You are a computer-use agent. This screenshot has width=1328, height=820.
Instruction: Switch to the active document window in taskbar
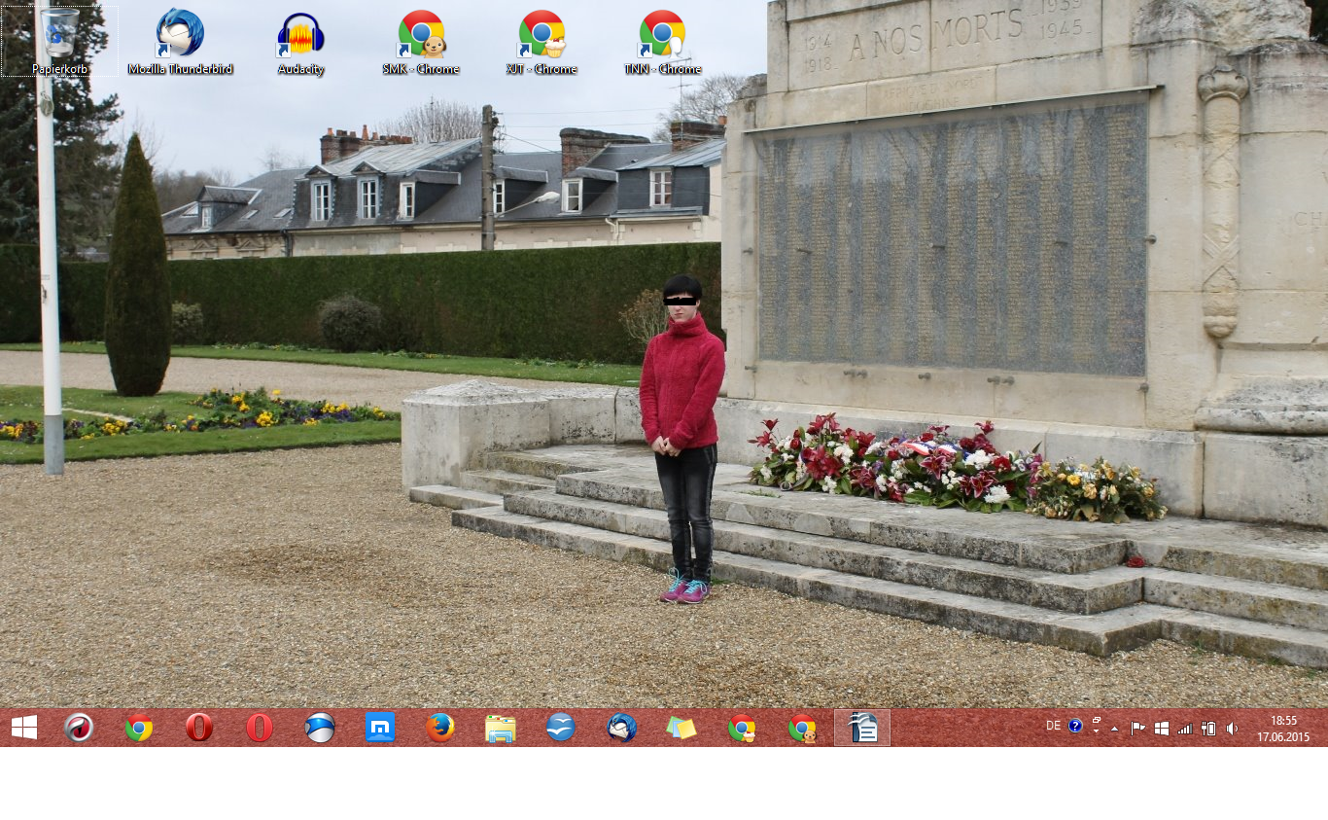(862, 728)
